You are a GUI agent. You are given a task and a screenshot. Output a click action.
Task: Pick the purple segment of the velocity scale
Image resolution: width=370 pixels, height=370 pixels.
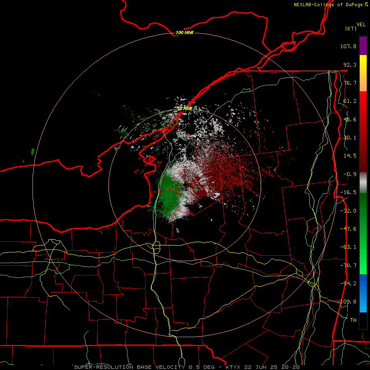(x=363, y=46)
